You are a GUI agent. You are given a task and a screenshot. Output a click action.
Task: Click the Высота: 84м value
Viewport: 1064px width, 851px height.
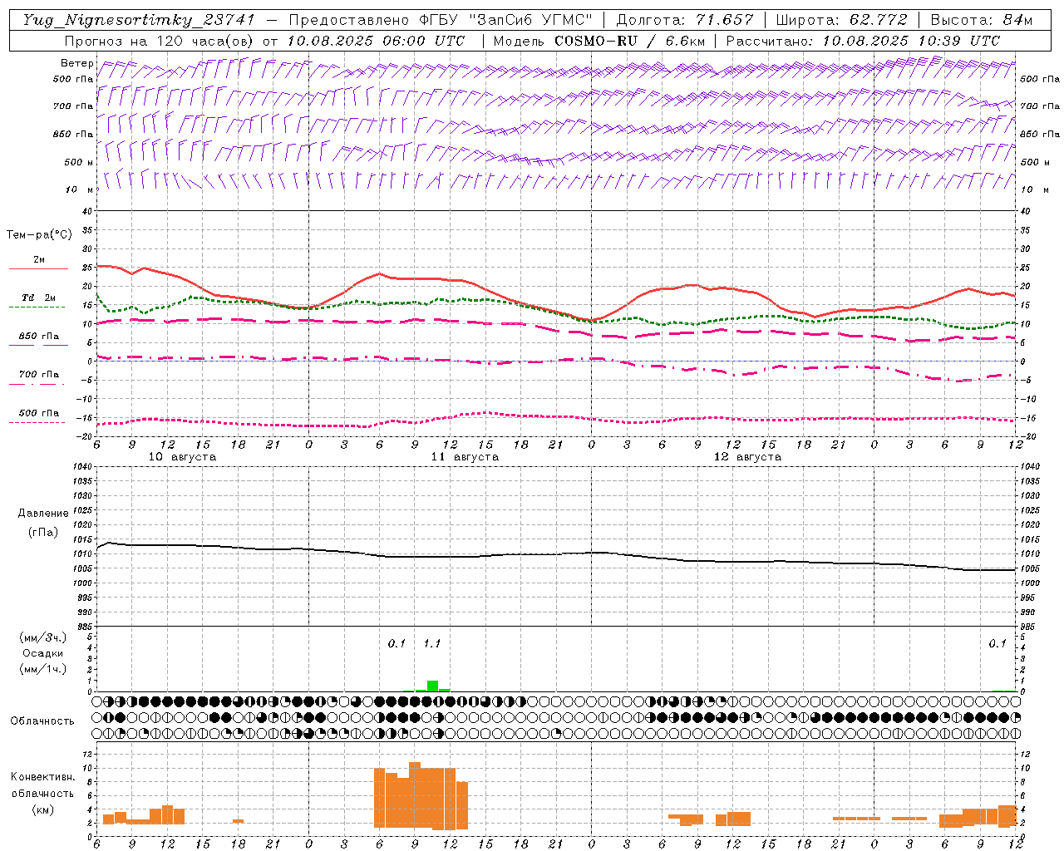[982, 20]
